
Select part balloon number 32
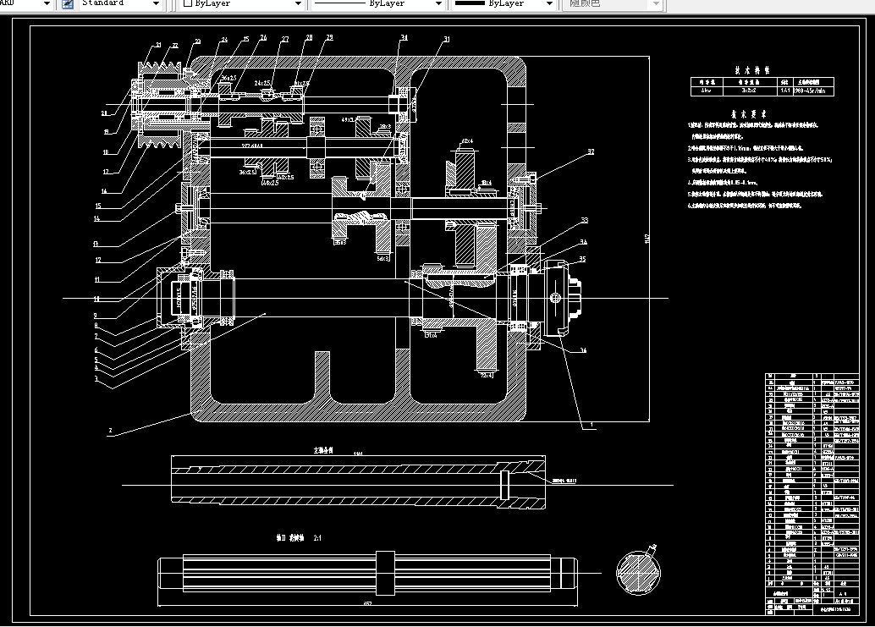click(591, 151)
